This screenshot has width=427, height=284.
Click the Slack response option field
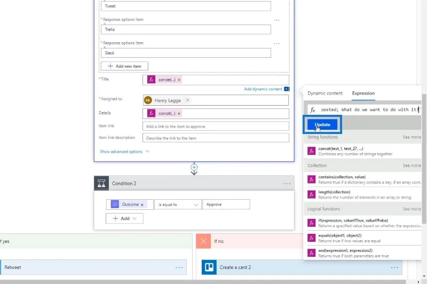(x=186, y=53)
